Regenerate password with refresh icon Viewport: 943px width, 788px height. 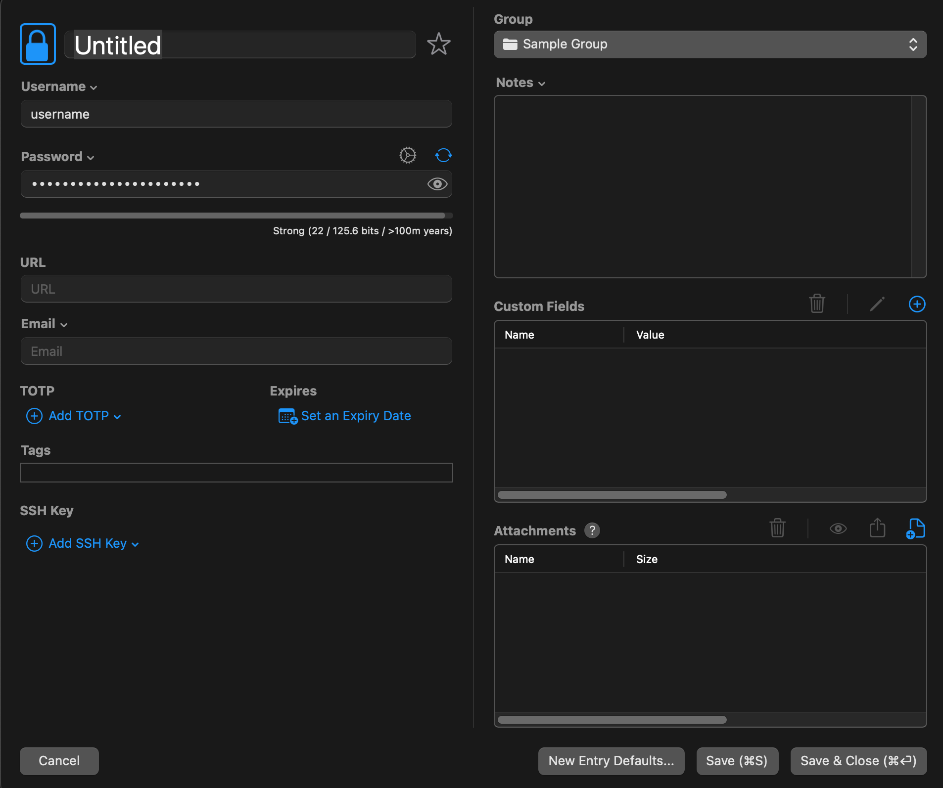tap(443, 155)
